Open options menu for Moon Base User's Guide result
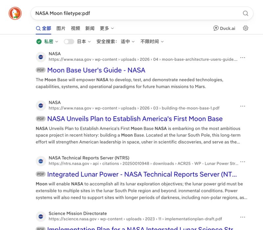 tap(243, 57)
